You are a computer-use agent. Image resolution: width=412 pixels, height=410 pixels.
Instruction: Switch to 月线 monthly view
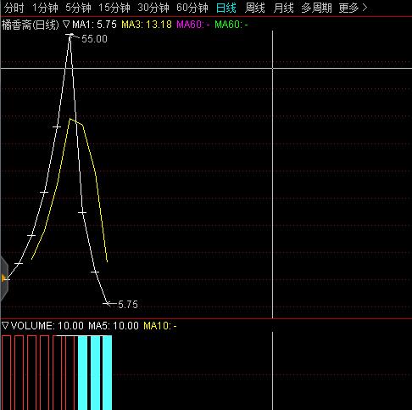[283, 8]
